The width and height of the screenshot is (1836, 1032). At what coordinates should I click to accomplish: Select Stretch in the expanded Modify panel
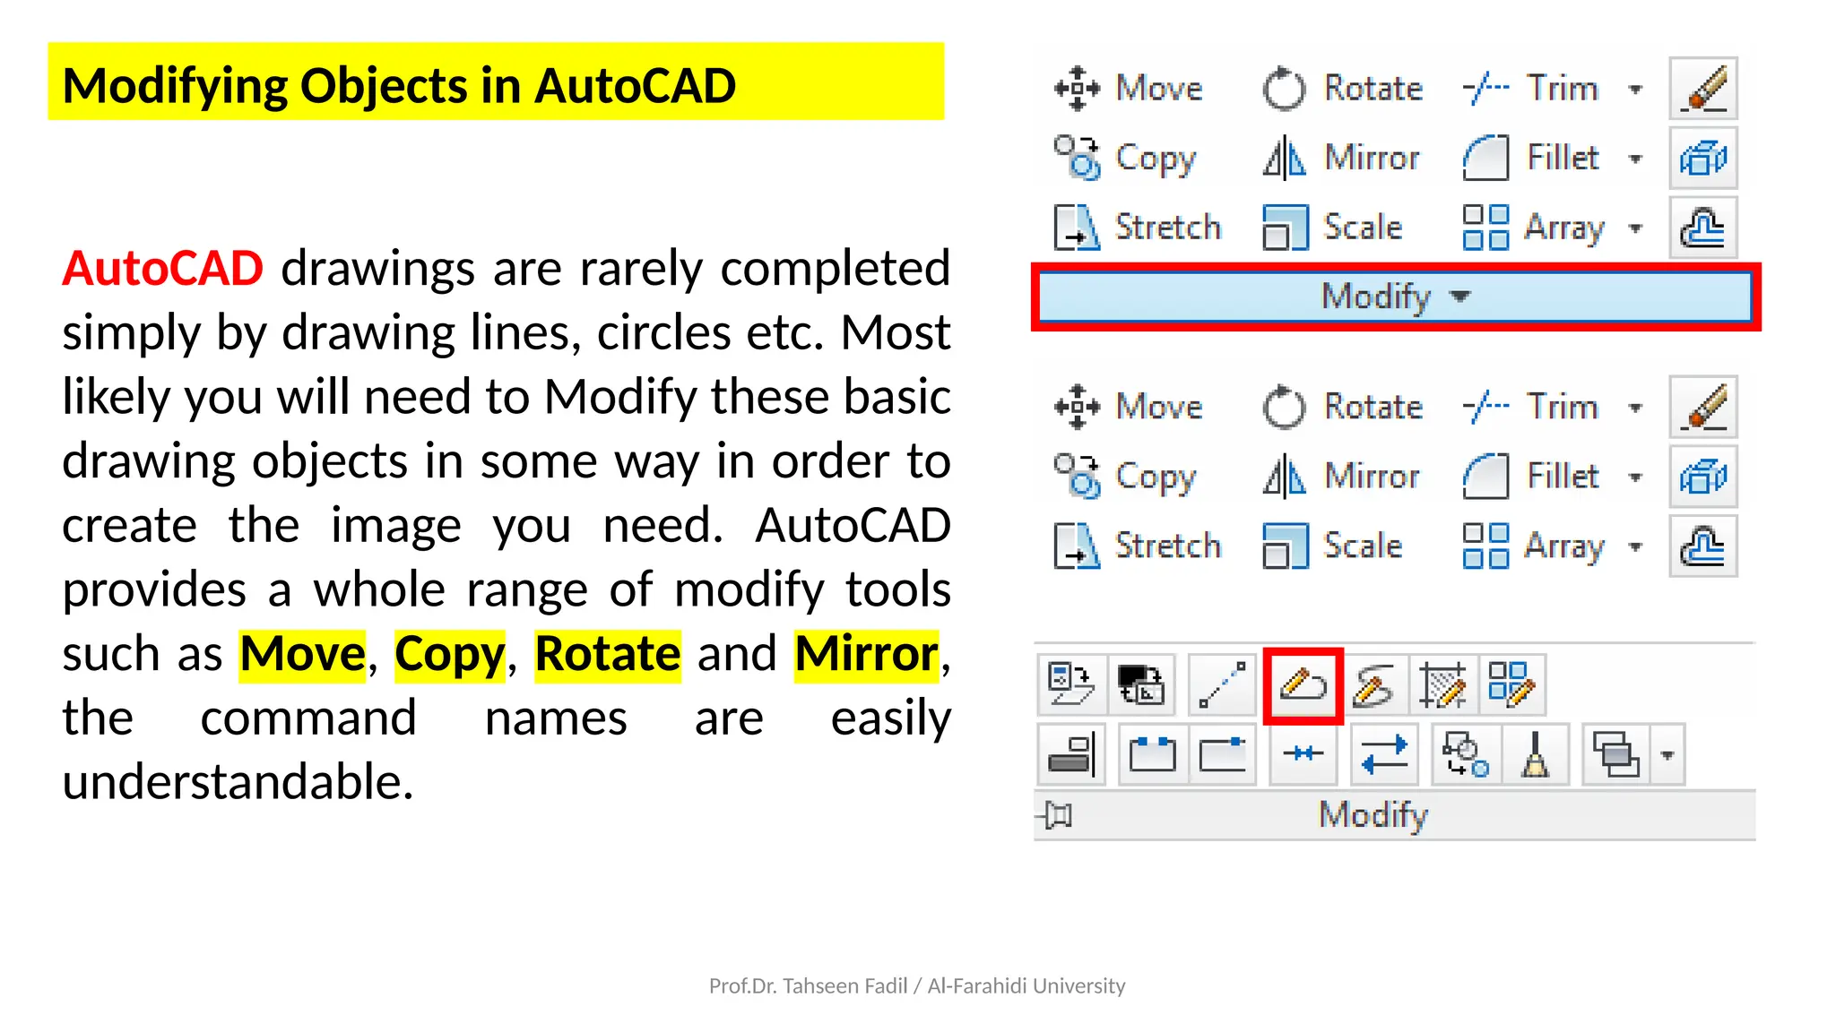1138,546
